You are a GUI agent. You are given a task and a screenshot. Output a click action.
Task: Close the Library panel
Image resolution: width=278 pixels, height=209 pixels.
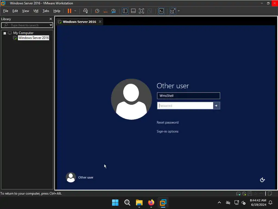tap(51, 19)
